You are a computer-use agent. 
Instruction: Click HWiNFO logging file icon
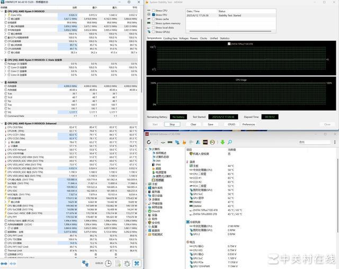(x=118, y=263)
